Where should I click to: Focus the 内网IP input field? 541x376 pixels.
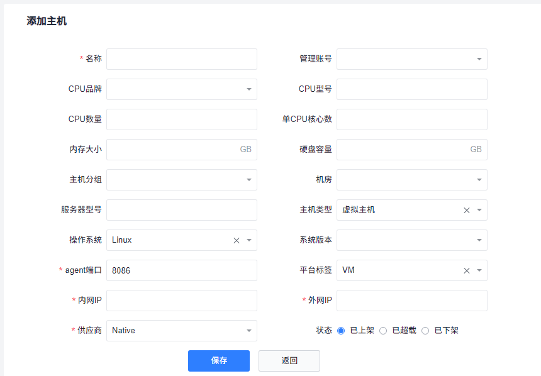pyautogui.click(x=181, y=301)
